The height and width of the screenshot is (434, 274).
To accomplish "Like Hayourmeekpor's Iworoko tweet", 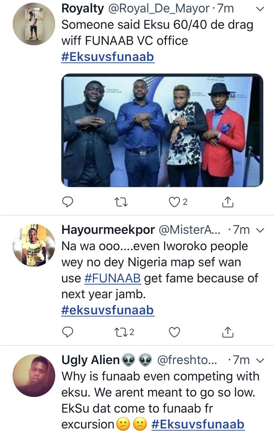I will [x=174, y=332].
